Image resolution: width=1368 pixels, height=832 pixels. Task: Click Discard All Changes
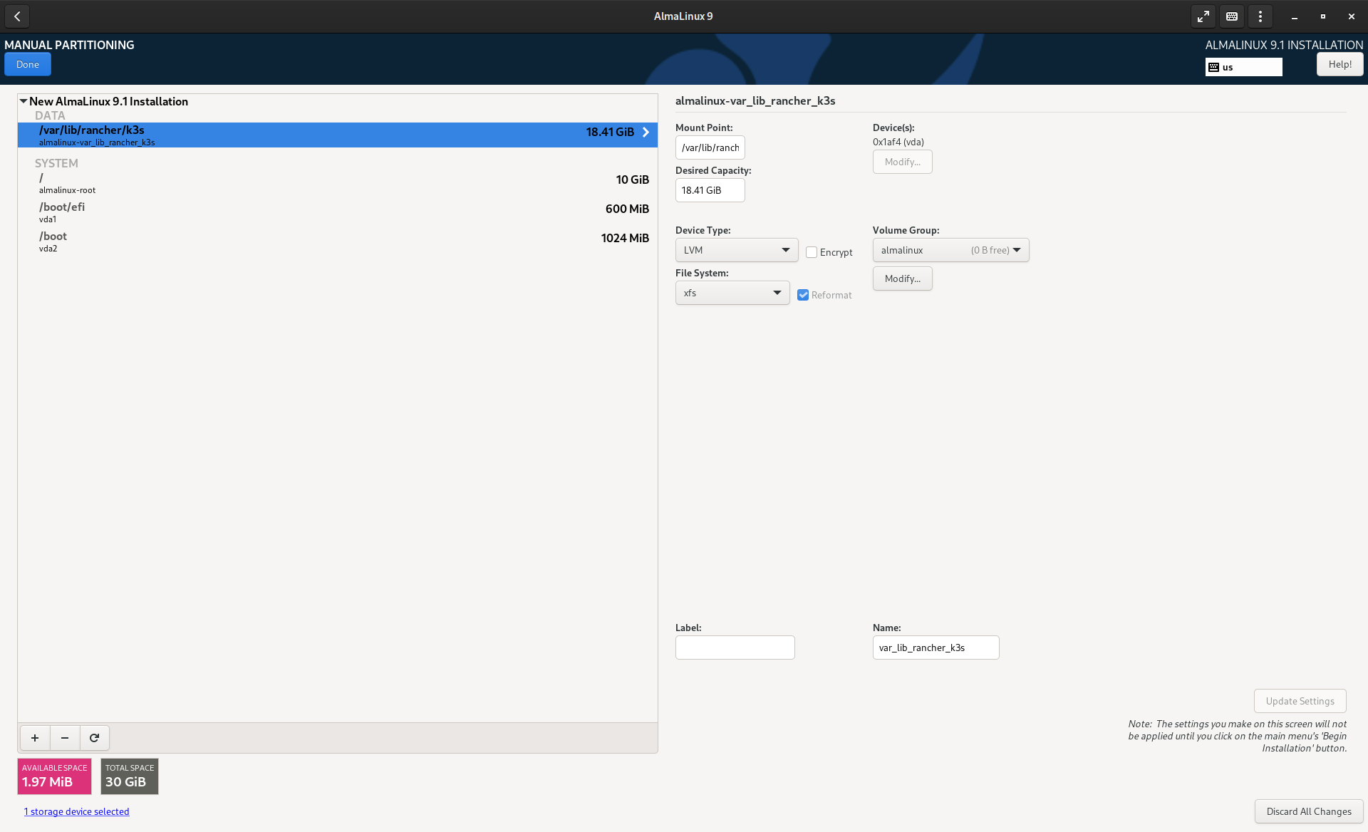(x=1309, y=811)
